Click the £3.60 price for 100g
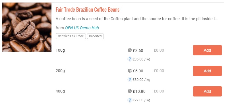 point(138,51)
